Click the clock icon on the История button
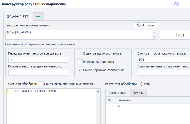This screenshot has height=124, width=190. [139, 25]
